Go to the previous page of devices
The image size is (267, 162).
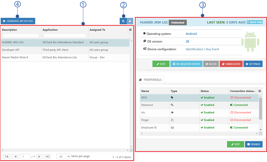pos(16,156)
